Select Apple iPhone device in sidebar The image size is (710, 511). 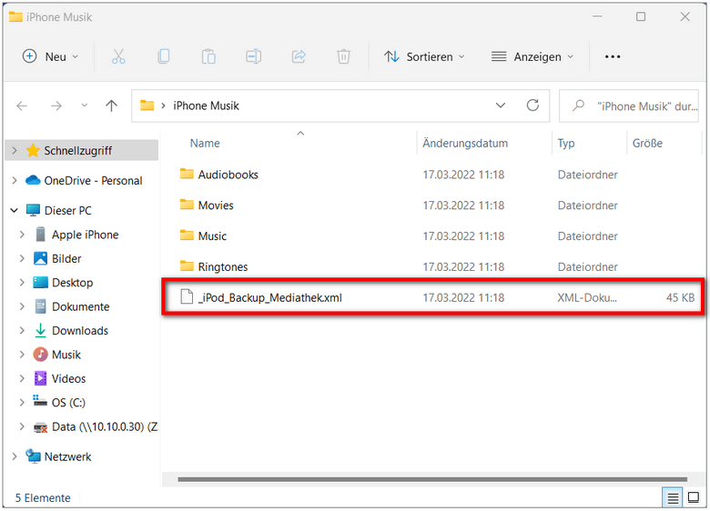pyautogui.click(x=86, y=235)
